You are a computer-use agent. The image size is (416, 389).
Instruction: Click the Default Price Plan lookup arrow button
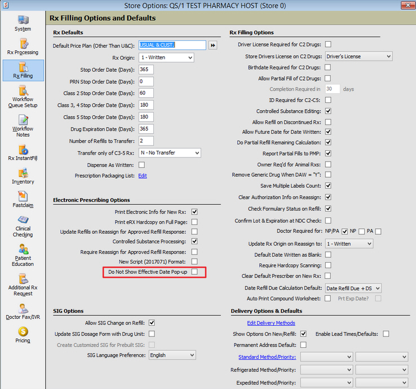pos(213,45)
